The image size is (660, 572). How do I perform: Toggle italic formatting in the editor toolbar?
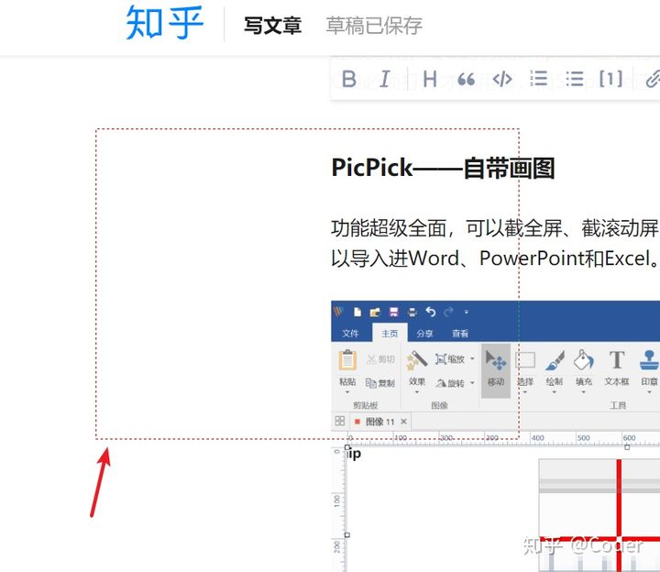pos(385,79)
